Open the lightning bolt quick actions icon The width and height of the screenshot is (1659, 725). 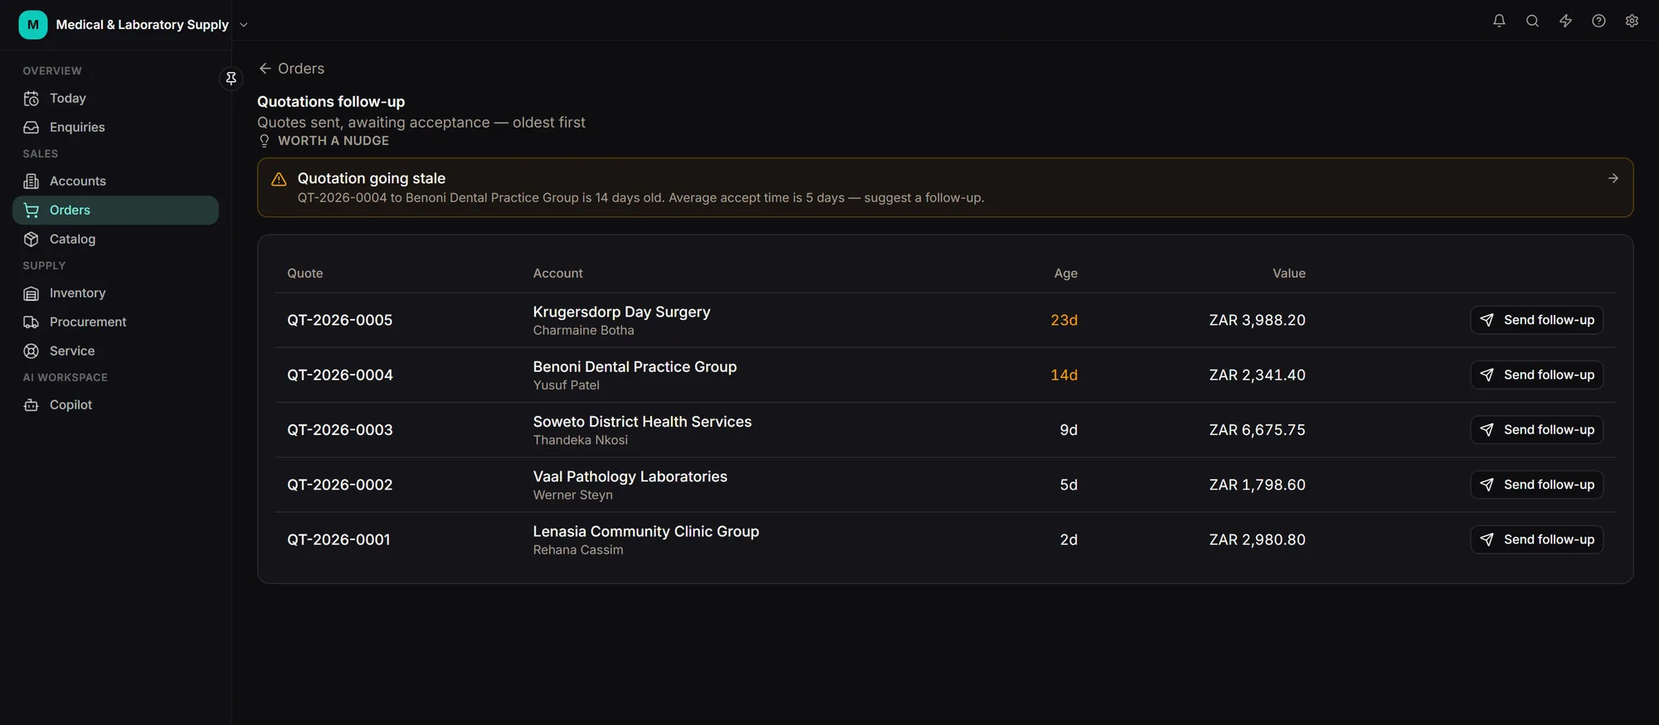(x=1565, y=21)
